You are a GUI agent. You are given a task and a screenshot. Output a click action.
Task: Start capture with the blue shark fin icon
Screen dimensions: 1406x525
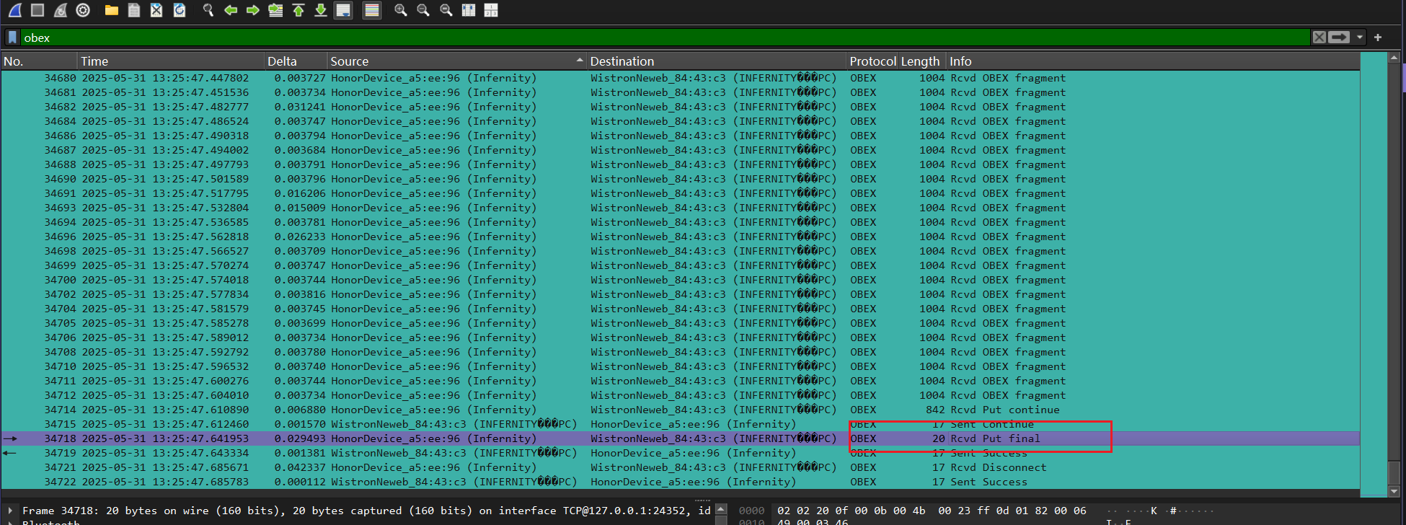[x=15, y=10]
